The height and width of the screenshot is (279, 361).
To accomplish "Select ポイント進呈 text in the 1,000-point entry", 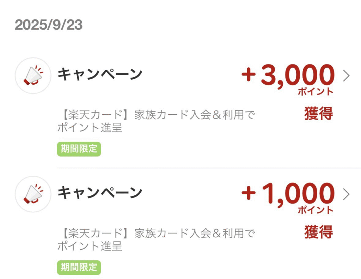I will pos(90,246).
